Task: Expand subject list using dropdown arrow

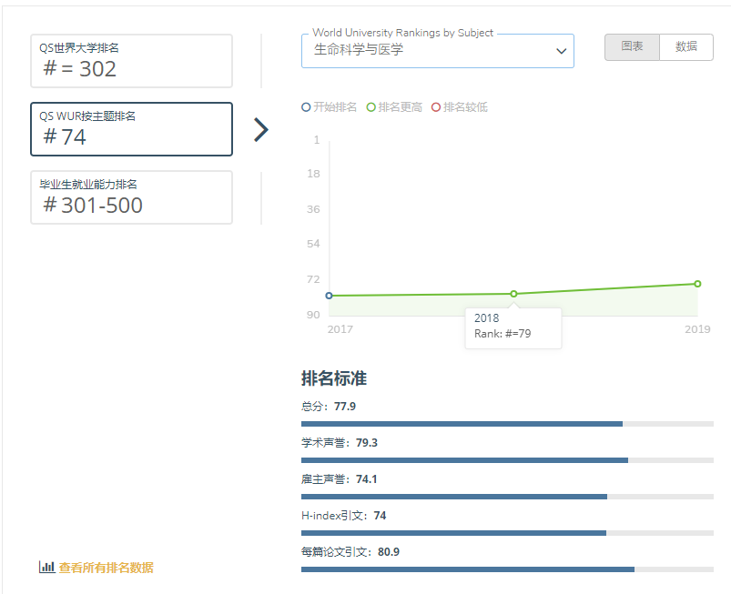Action: point(562,52)
